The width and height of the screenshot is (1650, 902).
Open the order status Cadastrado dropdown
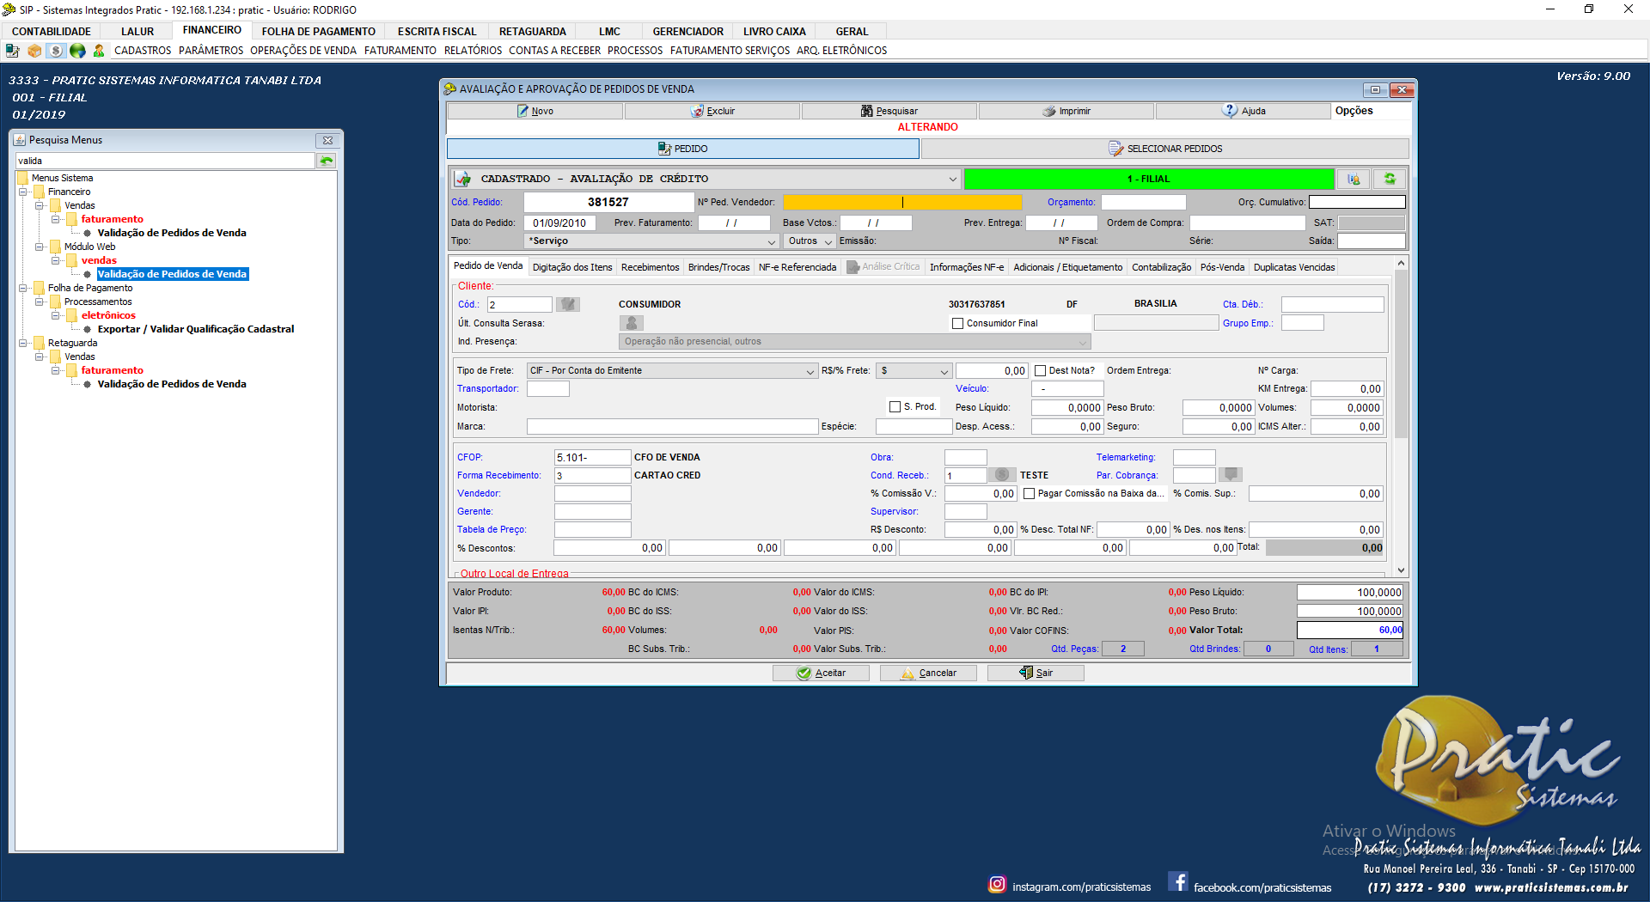pyautogui.click(x=952, y=179)
